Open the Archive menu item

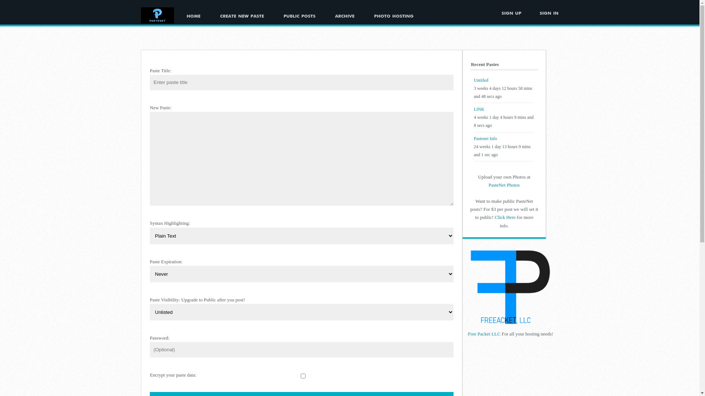pos(344,16)
